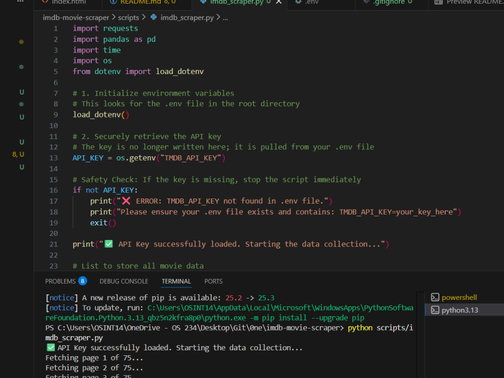504x378 pixels.
Task: Select the TERMINAL panel tab
Action: tap(176, 281)
